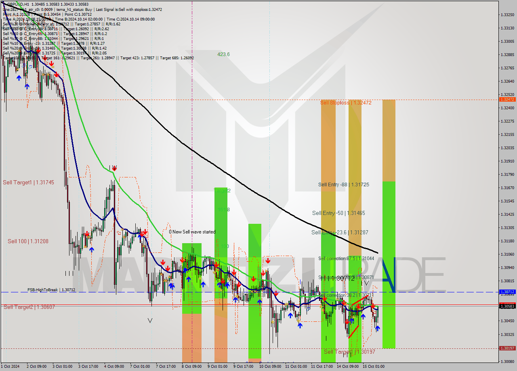Click the '2 Oct 09:00' time axis label
Viewport: 517px width, 371px height.
point(36,367)
